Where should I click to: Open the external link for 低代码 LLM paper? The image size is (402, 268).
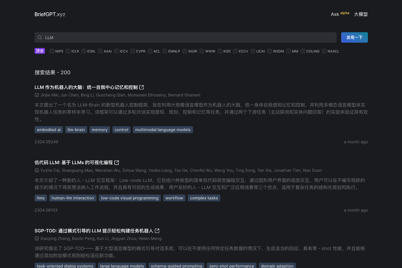(116, 163)
